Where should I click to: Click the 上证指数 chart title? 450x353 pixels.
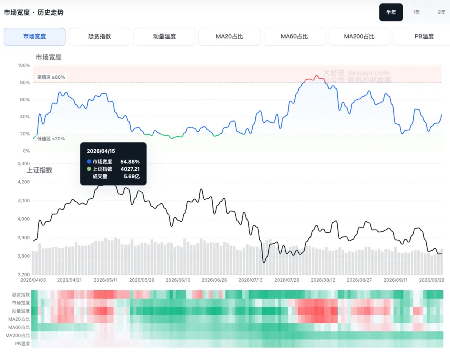click(40, 170)
